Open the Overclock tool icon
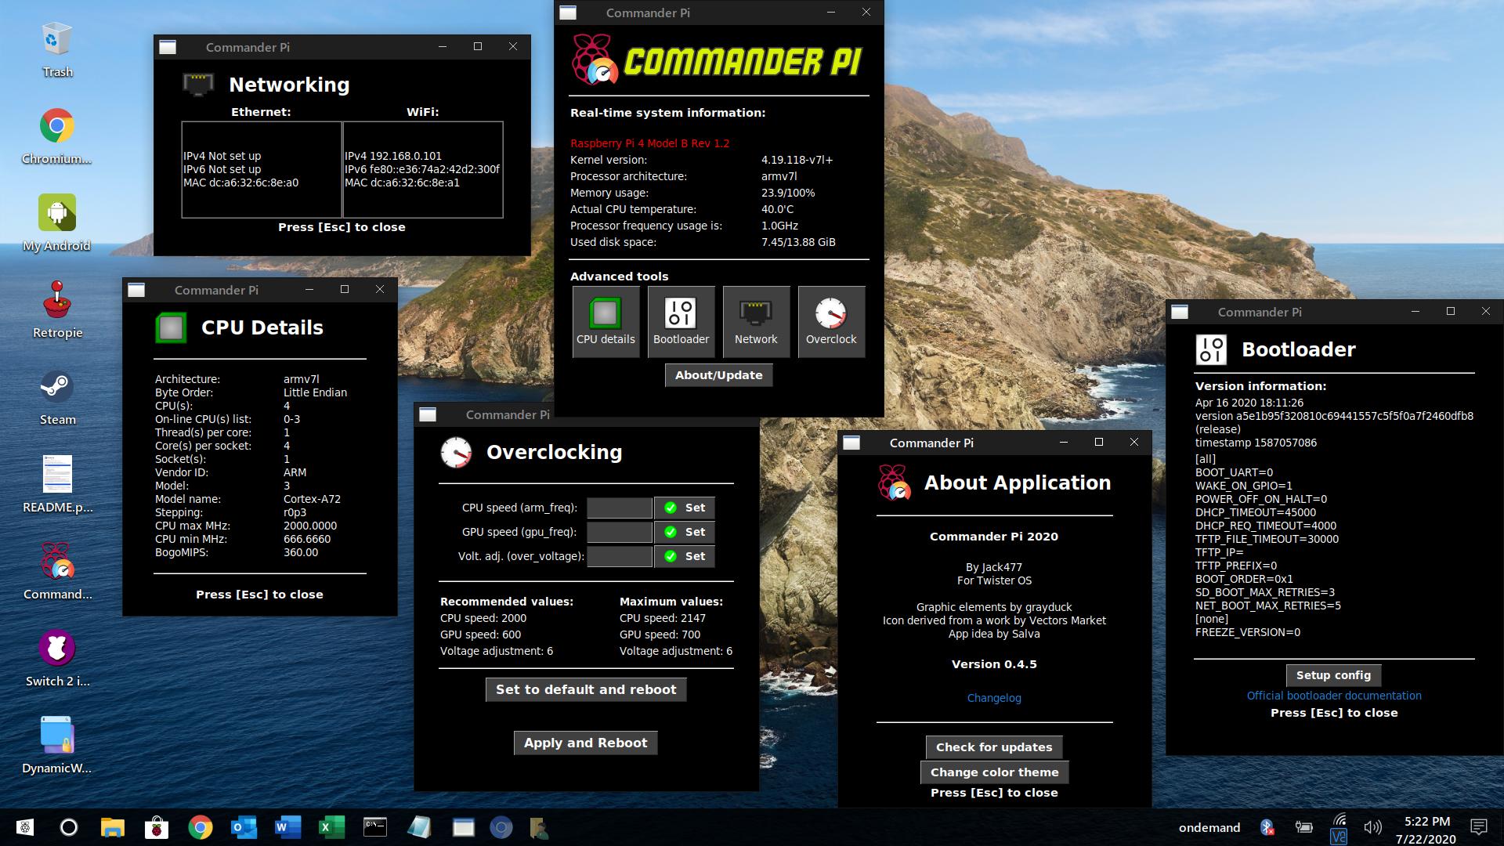 831,321
